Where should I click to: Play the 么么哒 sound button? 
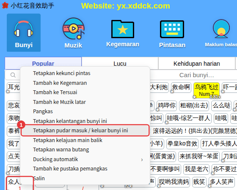(221, 106)
